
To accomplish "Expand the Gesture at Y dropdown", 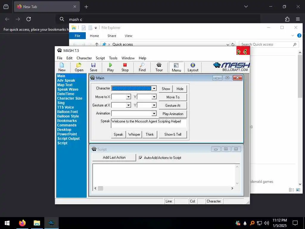I will (x=154, y=105).
